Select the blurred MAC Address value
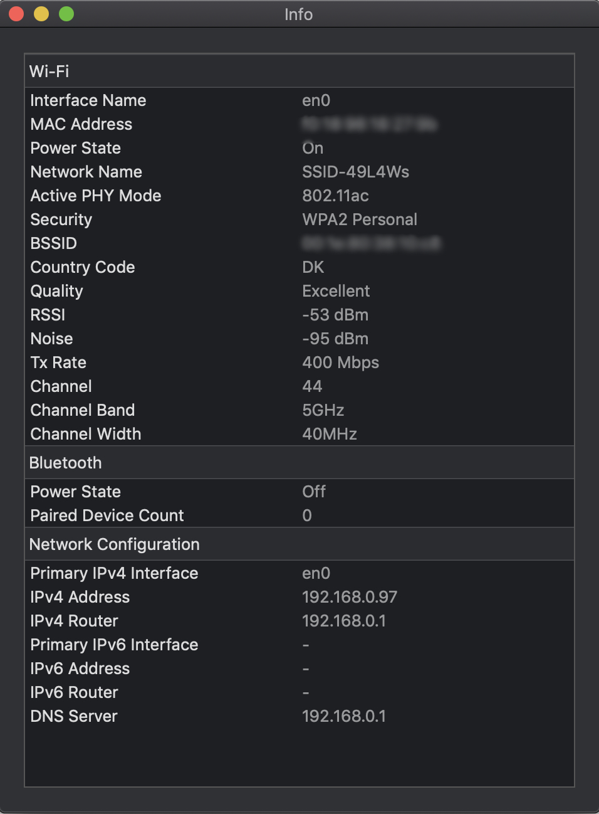 pos(369,124)
